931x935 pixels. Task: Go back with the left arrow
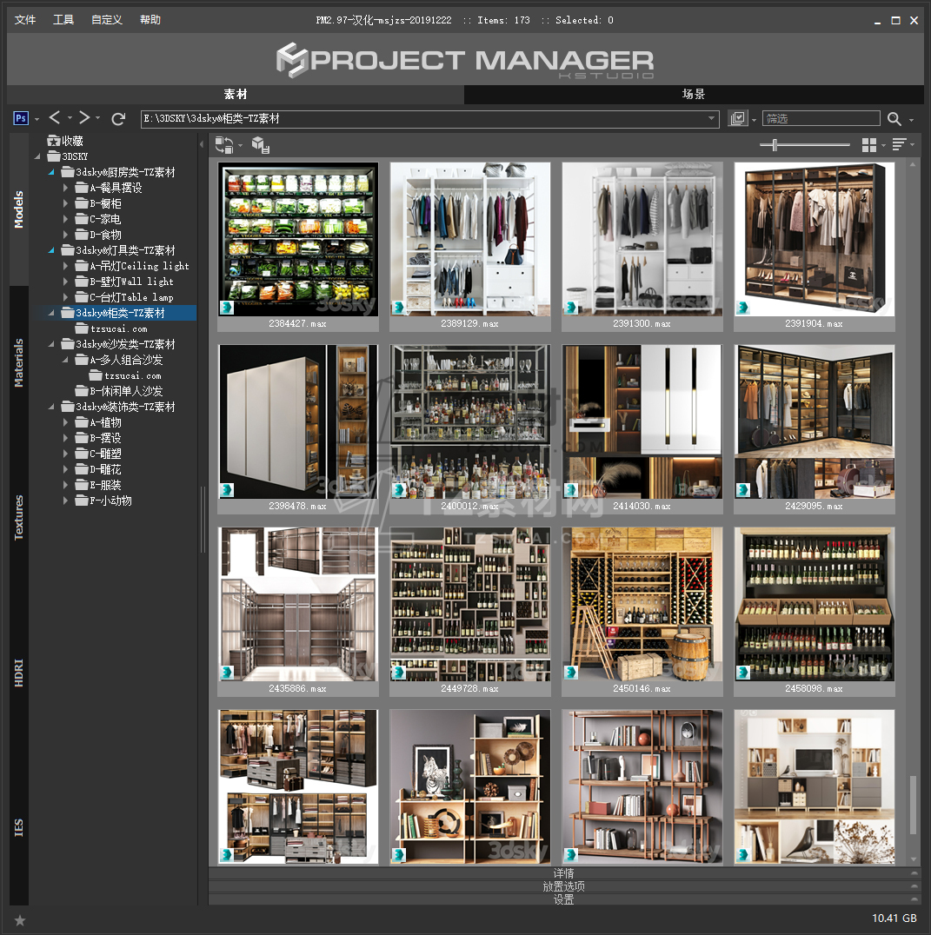(x=55, y=118)
